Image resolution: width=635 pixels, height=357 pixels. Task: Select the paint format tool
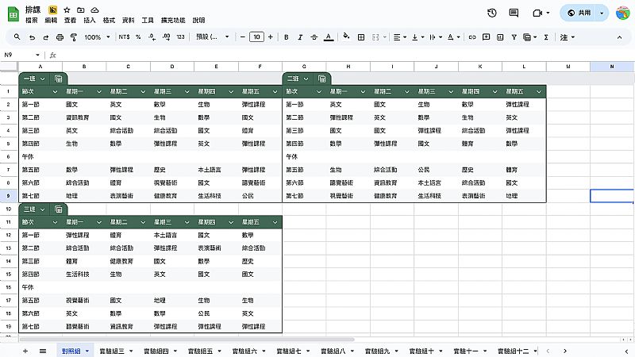click(74, 37)
